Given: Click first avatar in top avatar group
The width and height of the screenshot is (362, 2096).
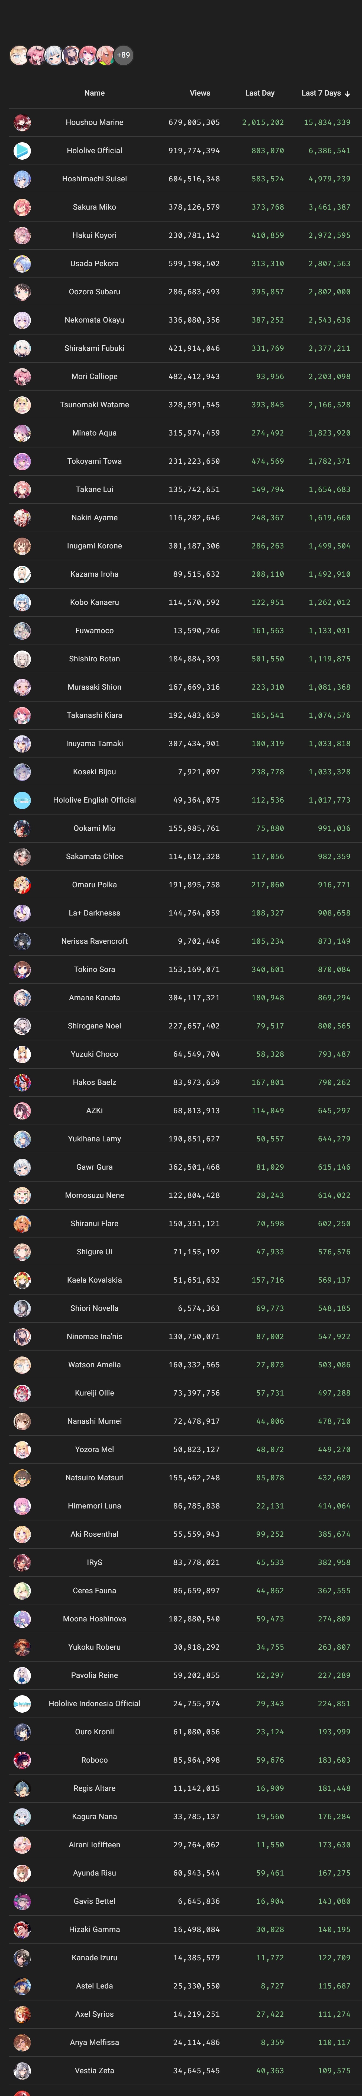Looking at the screenshot, I should (x=19, y=55).
